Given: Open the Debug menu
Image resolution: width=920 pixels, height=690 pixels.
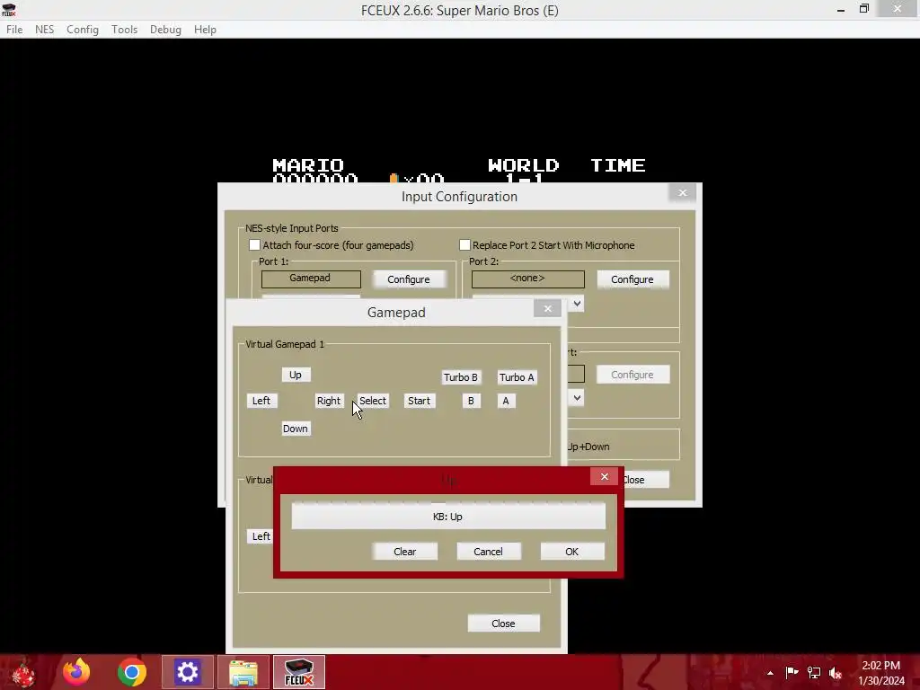Looking at the screenshot, I should [x=165, y=30].
